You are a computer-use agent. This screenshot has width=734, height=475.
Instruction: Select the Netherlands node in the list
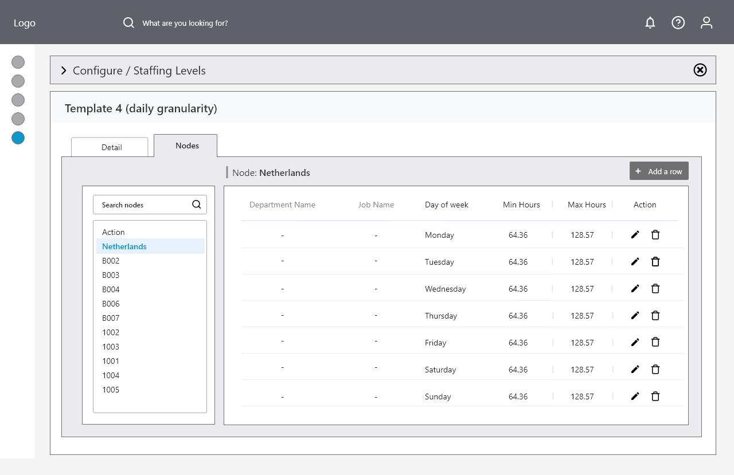(150, 246)
